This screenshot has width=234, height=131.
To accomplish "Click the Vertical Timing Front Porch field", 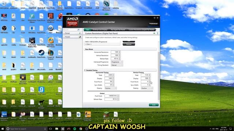I will coord(146,82).
